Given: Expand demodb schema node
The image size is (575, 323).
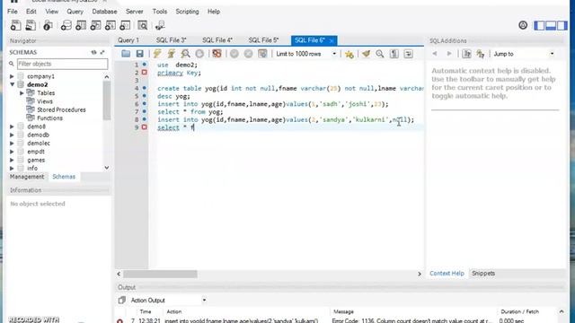Looking at the screenshot, I should 12,135.
